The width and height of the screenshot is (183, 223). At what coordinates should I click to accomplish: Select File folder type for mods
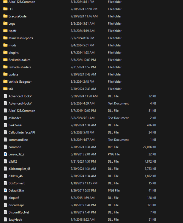(115, 45)
